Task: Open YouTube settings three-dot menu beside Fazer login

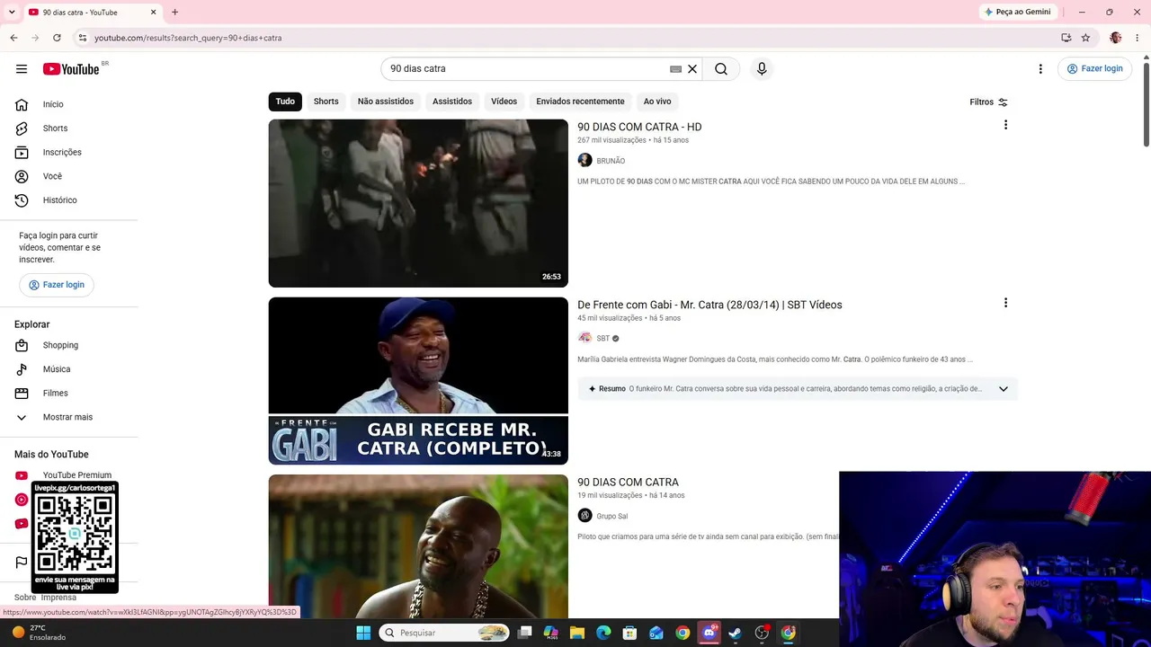Action: 1040,69
